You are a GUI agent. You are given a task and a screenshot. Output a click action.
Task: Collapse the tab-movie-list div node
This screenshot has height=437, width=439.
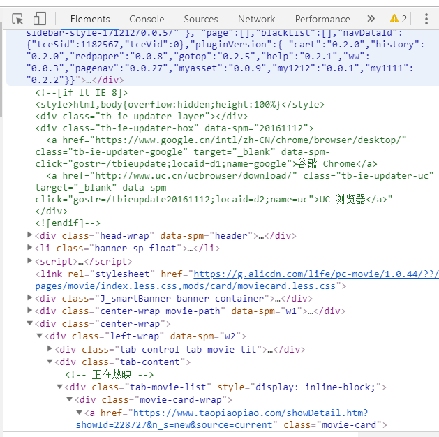click(59, 387)
